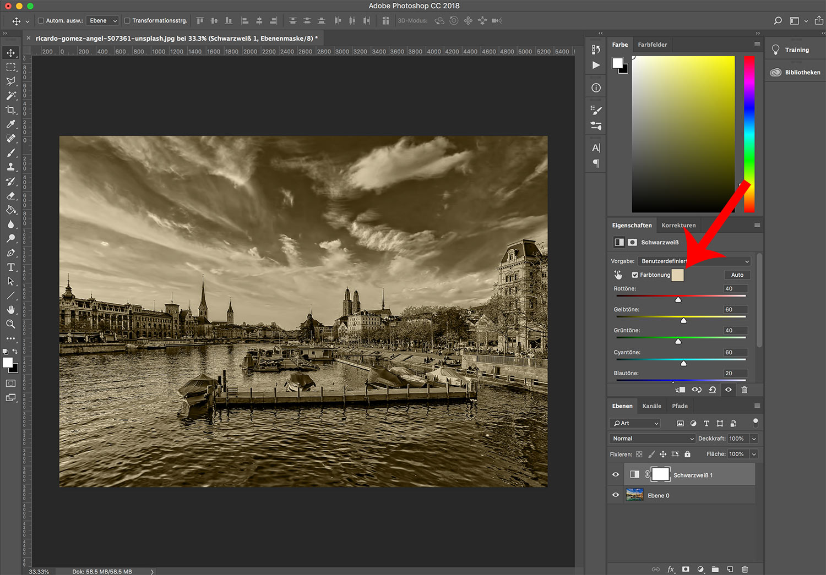Click the Farbtonung tint color swatch

pos(677,275)
